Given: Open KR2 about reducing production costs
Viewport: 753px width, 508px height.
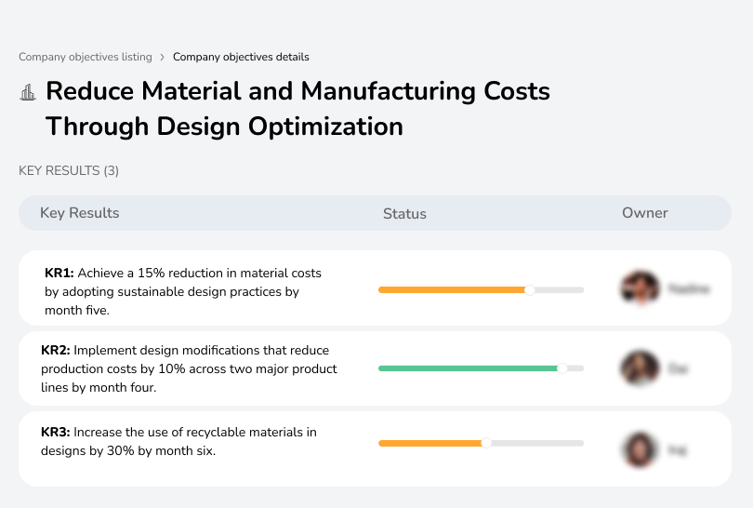Looking at the screenshot, I should (x=189, y=368).
